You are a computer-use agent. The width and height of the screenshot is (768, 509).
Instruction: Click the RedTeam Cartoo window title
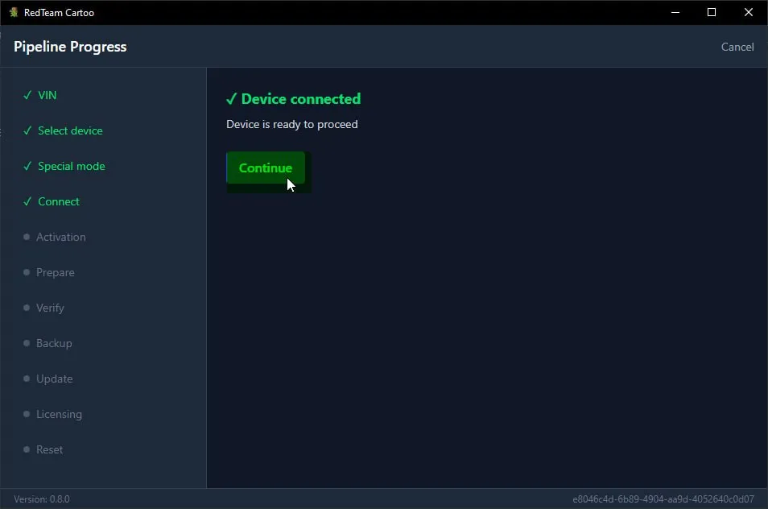pos(59,13)
